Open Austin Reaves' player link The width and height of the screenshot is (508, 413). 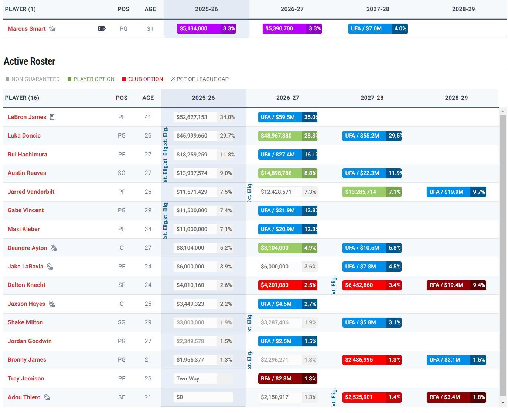(27, 173)
